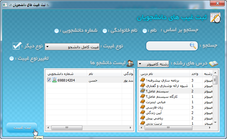Toggle the نوع دیگر checkbox
The height and width of the screenshot is (139, 227).
pyautogui.click(x=16, y=46)
